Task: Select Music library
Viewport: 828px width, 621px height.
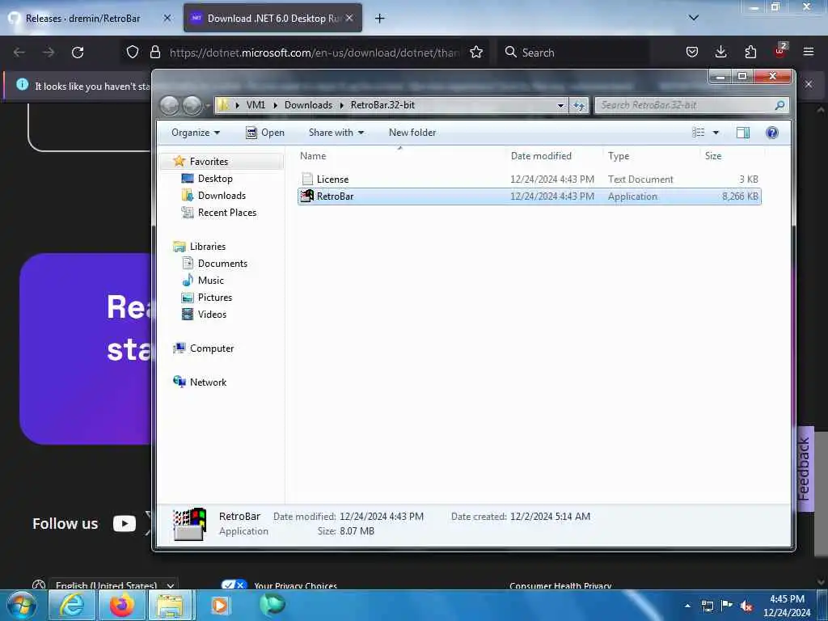Action: [210, 280]
